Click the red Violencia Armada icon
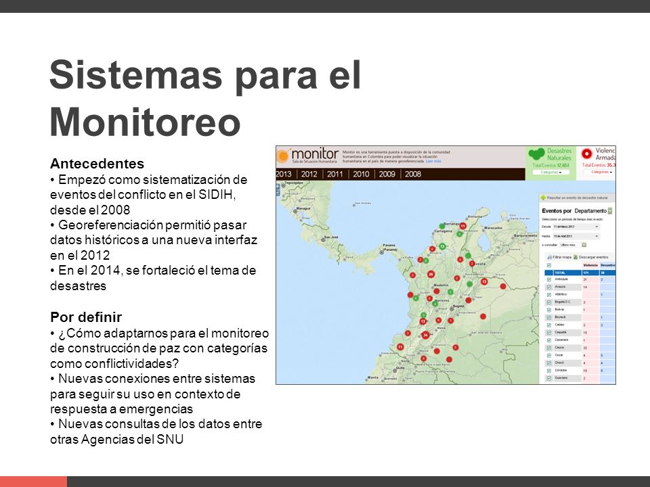 (x=586, y=154)
